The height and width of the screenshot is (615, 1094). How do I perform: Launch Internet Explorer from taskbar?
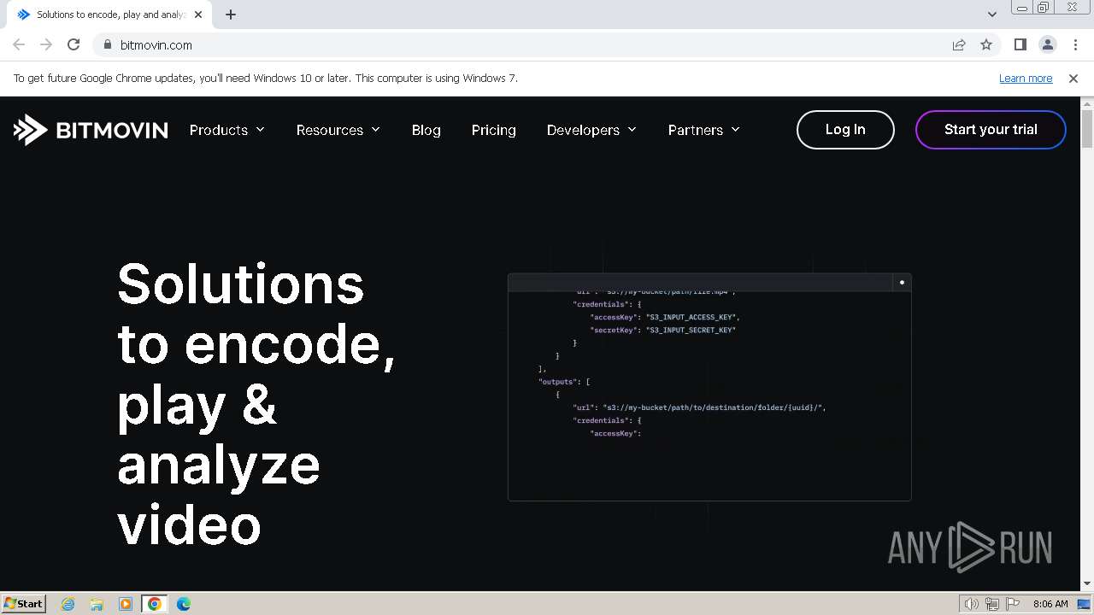68,604
